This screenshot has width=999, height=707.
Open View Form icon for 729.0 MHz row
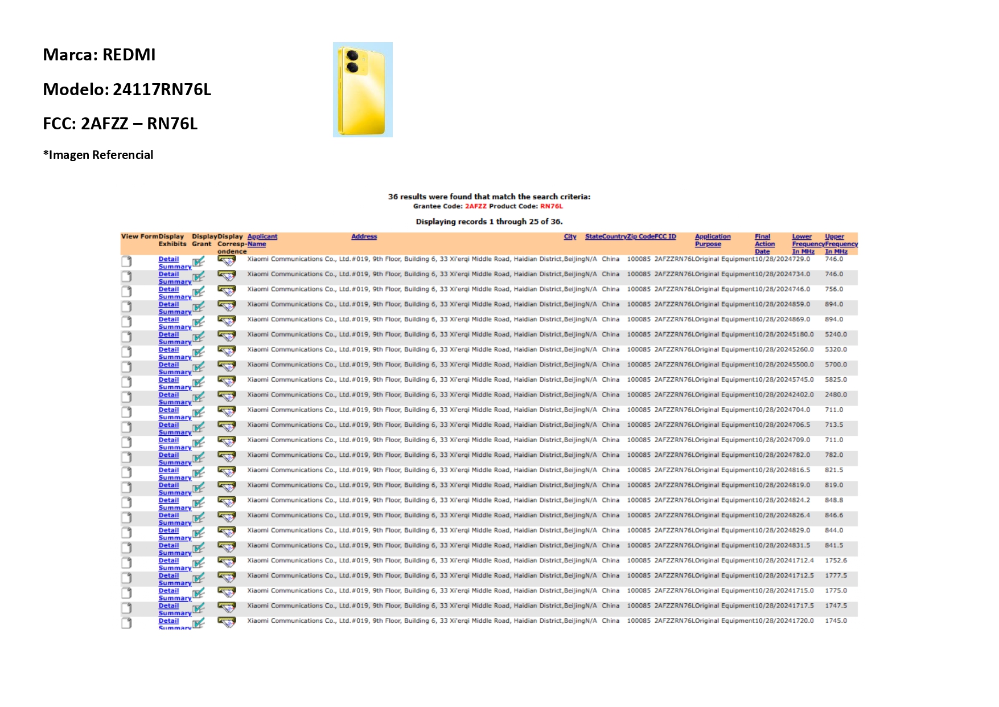point(126,261)
